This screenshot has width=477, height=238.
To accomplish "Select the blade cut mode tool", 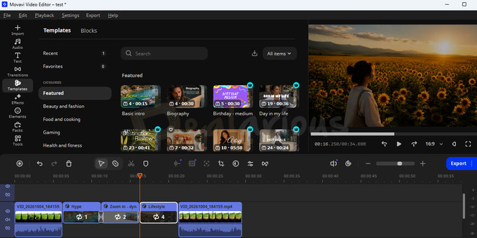I will 115,164.
